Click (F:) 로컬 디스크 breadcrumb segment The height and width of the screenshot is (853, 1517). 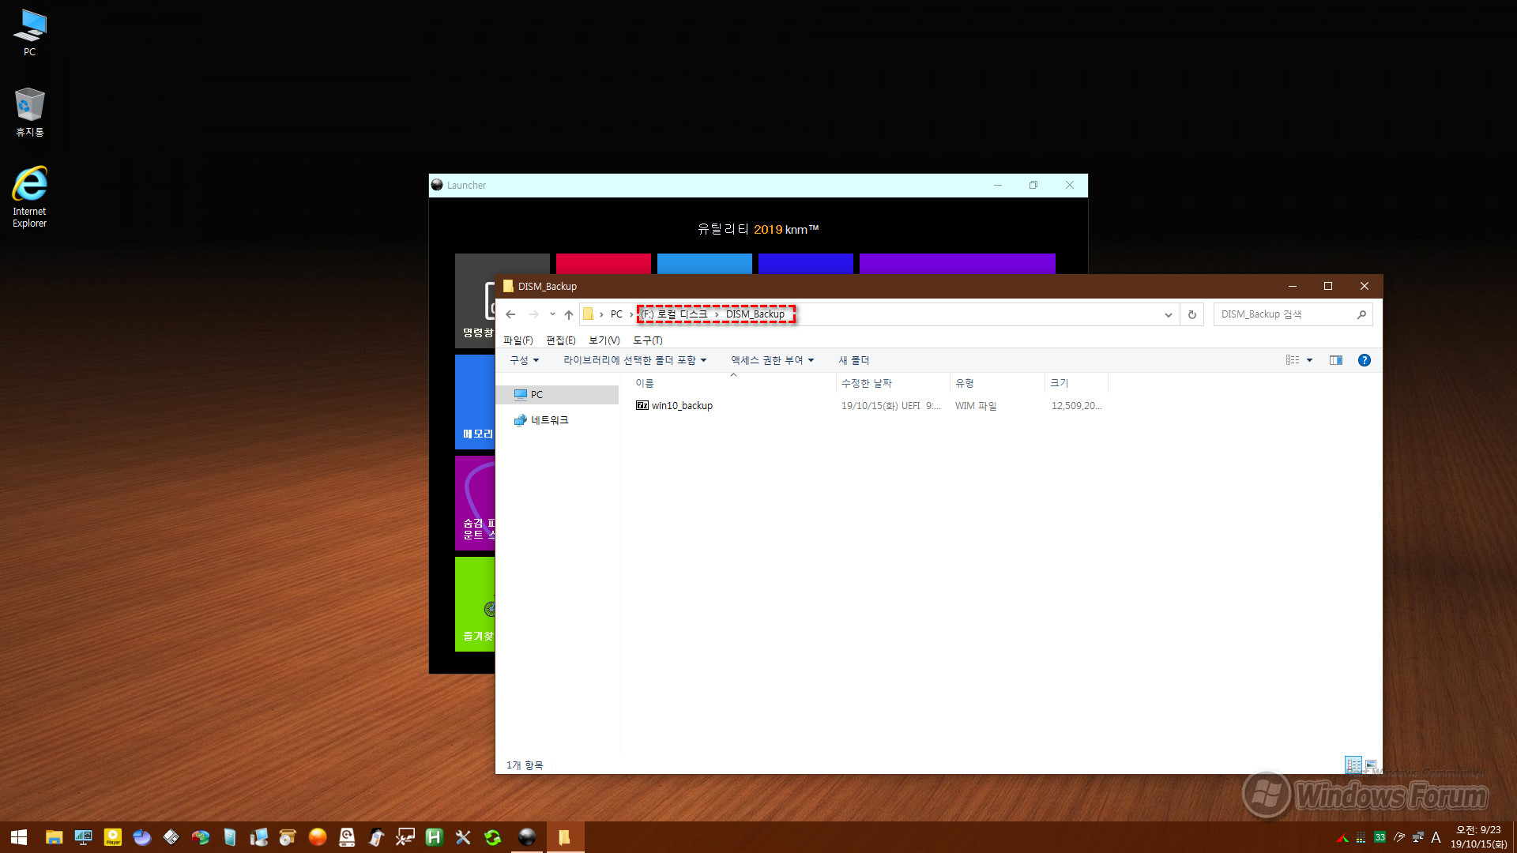click(674, 314)
